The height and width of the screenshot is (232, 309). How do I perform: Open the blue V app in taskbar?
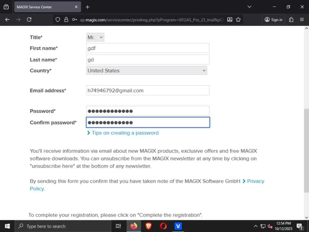[x=178, y=226]
